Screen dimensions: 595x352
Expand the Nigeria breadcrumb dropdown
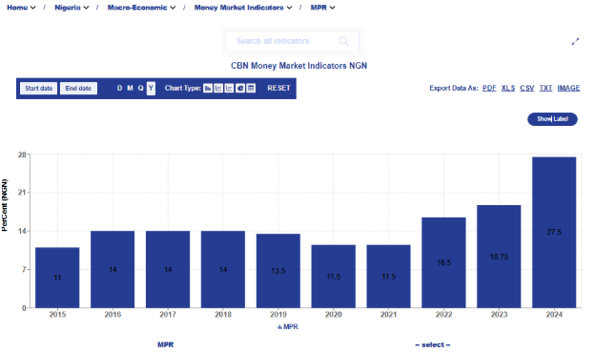click(72, 8)
